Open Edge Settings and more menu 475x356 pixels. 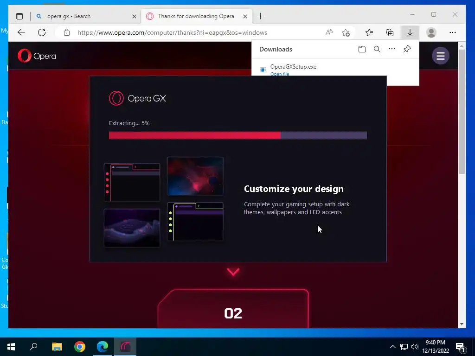[x=453, y=32]
